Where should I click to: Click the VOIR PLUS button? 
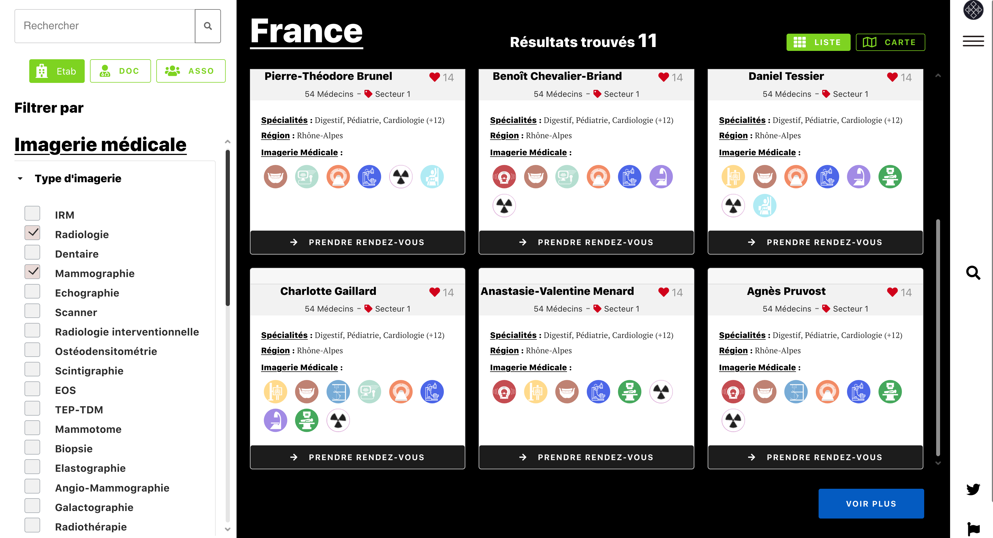871,503
